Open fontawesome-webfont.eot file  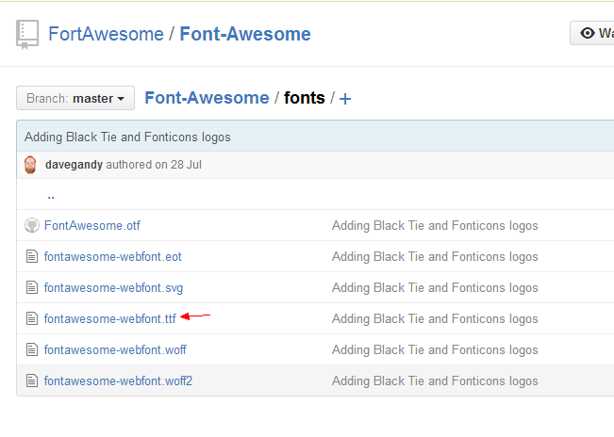tap(113, 256)
